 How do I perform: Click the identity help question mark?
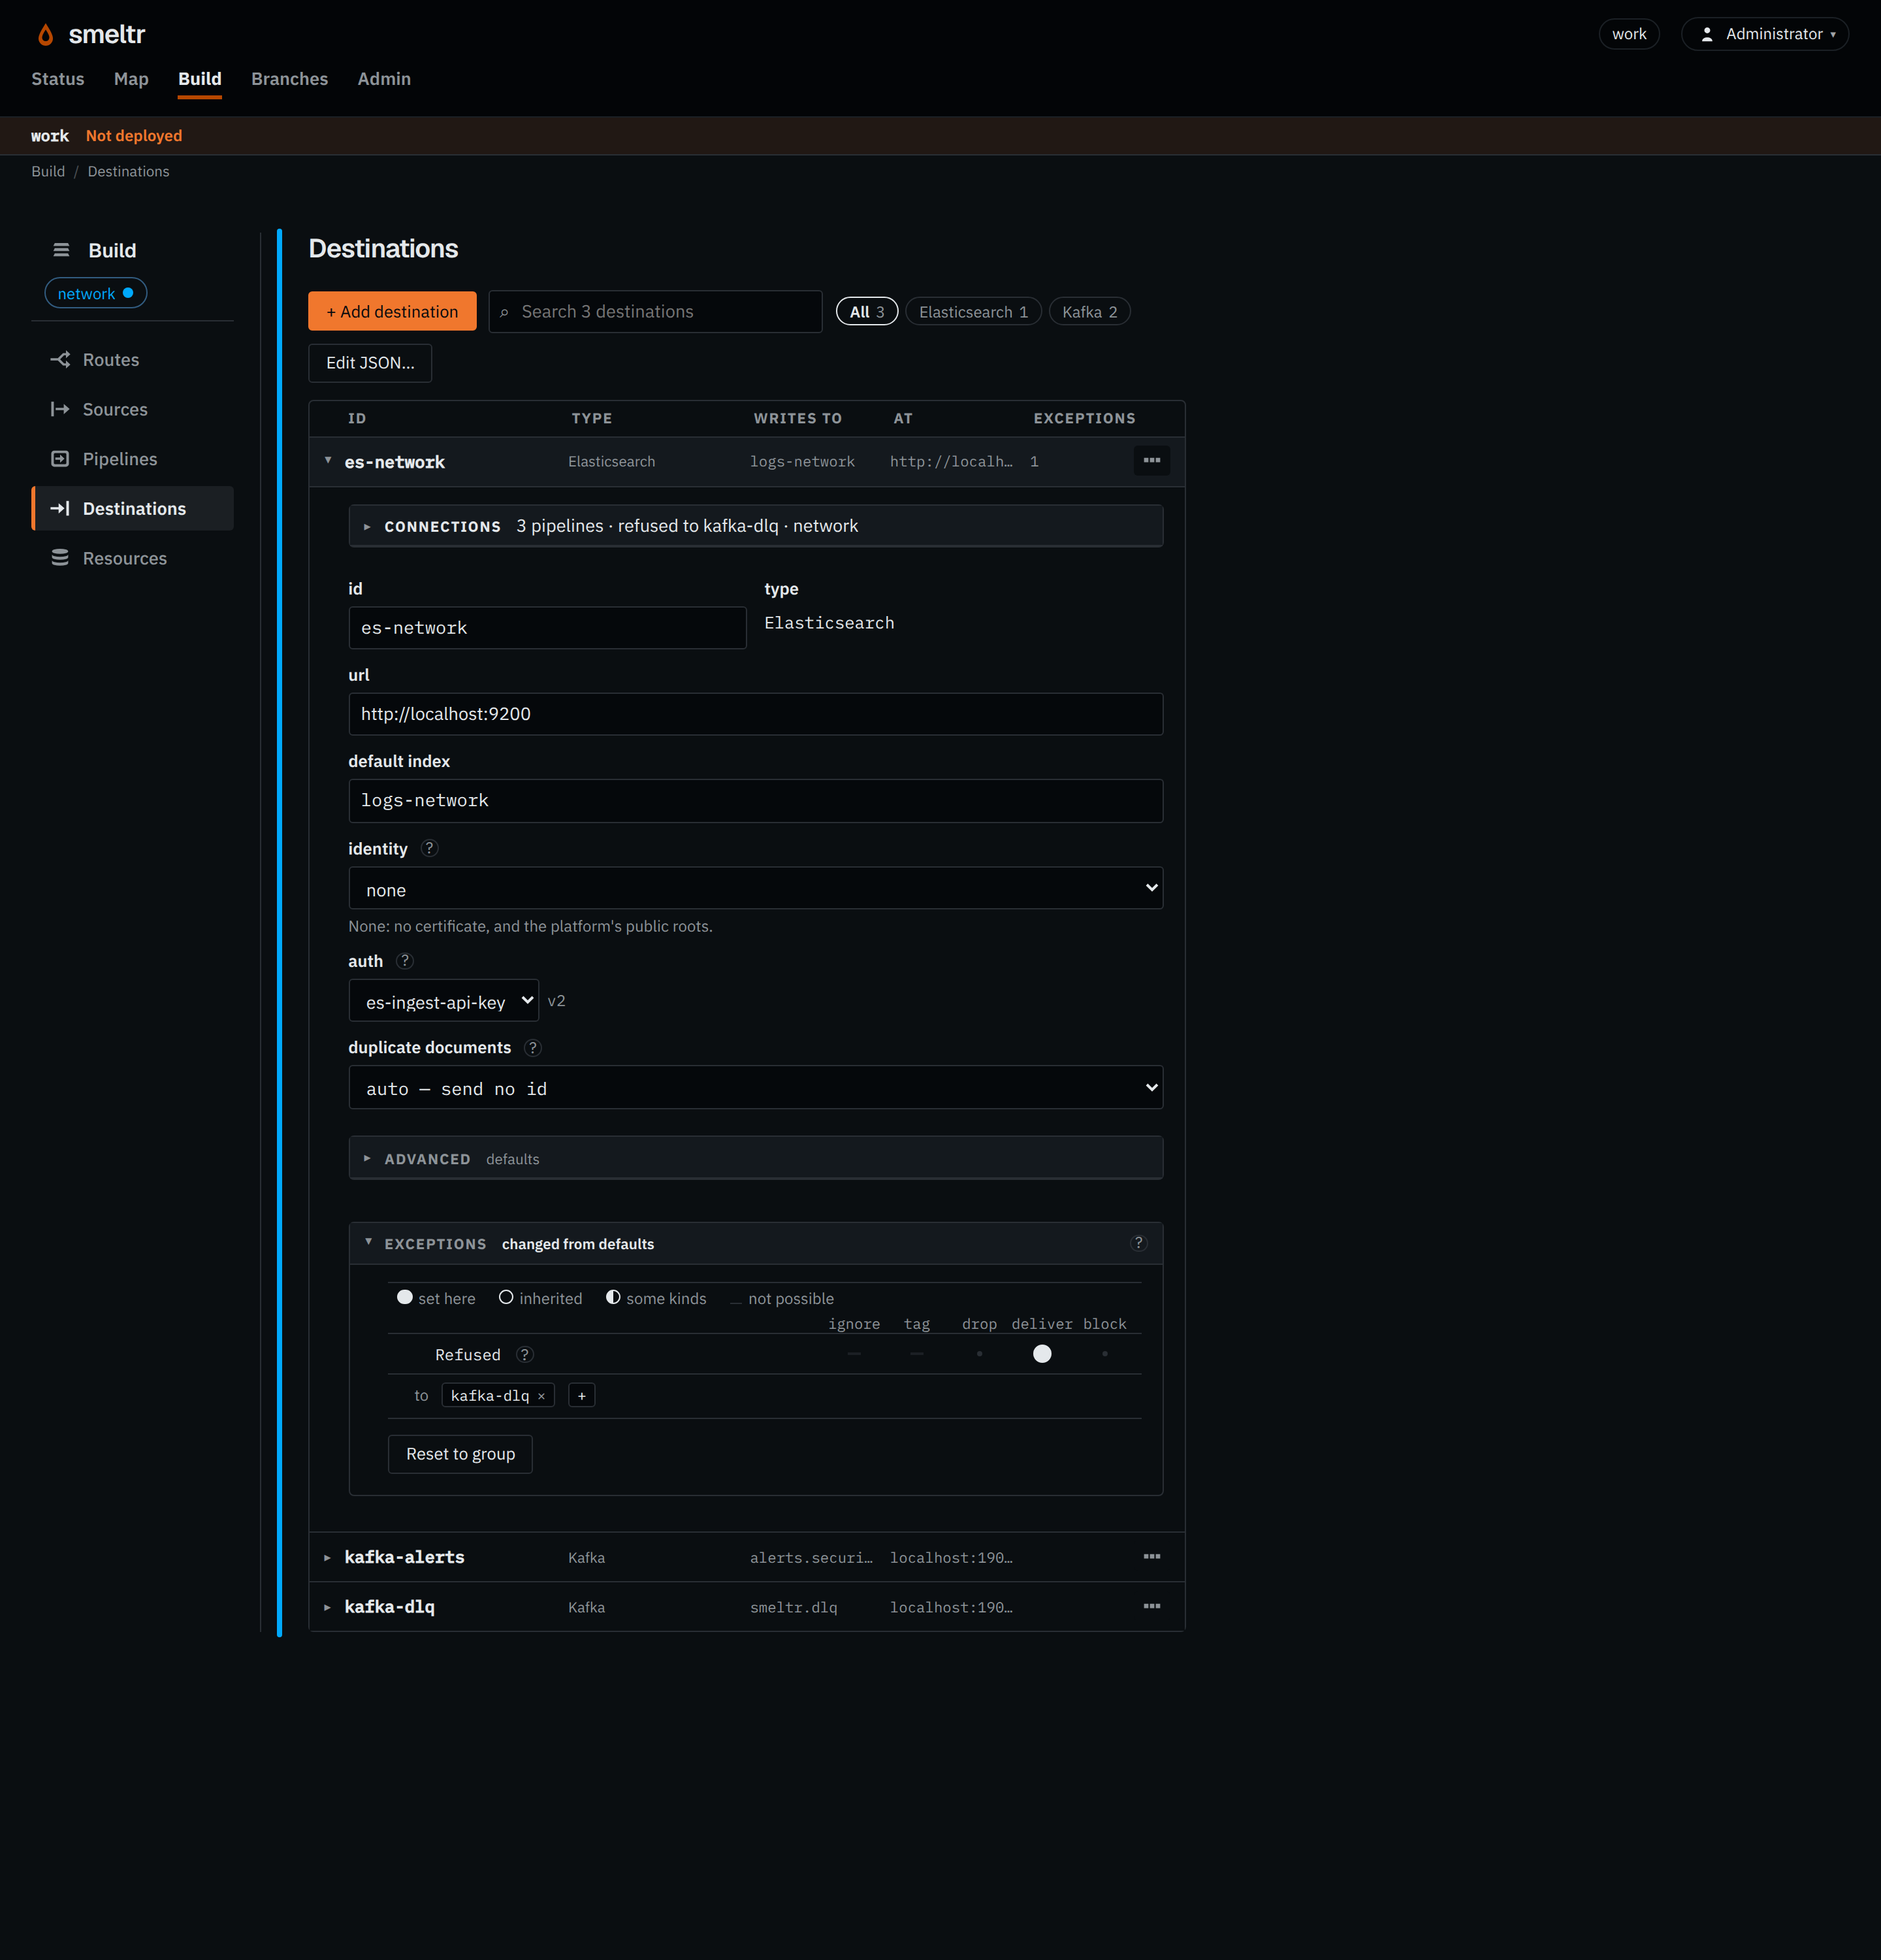(x=430, y=848)
